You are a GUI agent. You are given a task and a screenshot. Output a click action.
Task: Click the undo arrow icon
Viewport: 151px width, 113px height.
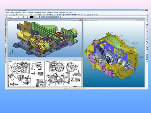25,15
